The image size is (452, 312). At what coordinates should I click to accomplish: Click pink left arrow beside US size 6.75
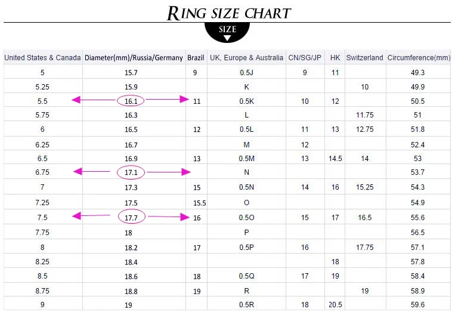pyautogui.click(x=92, y=172)
